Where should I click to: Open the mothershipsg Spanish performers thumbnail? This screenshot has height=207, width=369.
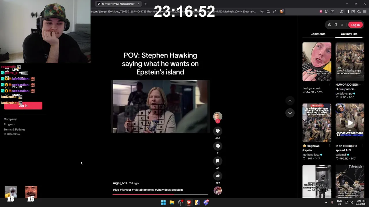click(317, 123)
